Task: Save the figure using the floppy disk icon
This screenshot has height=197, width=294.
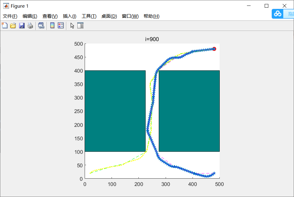Action: [x=22, y=25]
